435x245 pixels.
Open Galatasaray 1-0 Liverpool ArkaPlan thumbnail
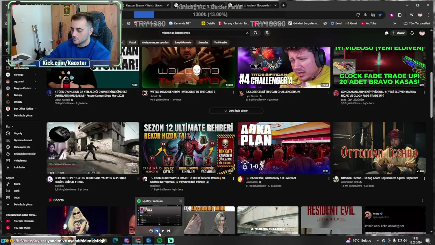click(x=284, y=148)
